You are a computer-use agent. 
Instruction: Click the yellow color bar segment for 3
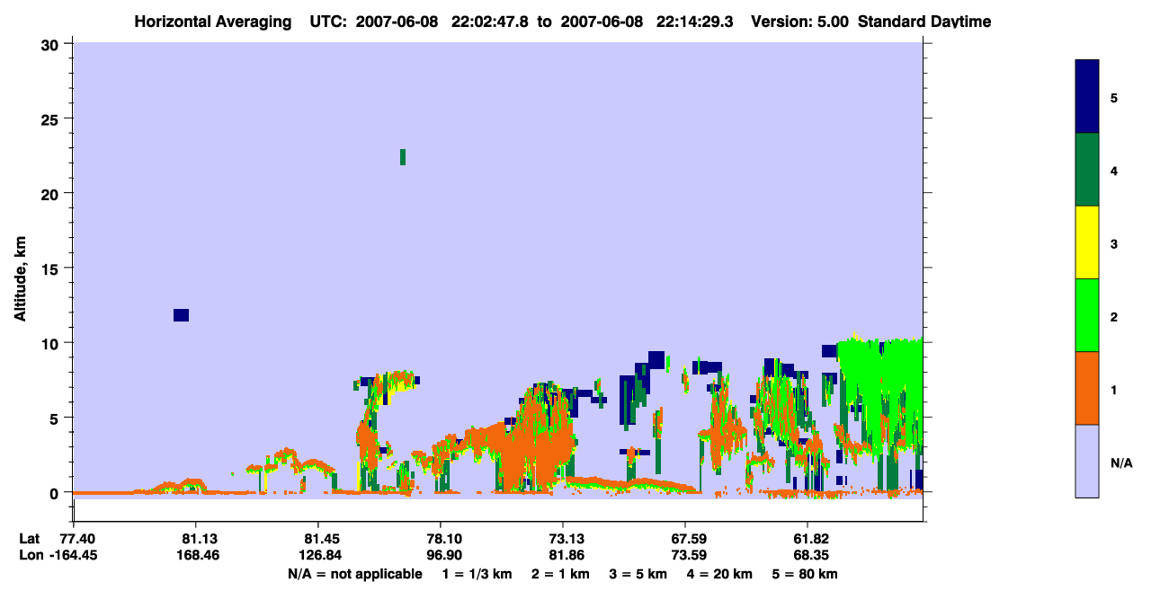(1087, 242)
